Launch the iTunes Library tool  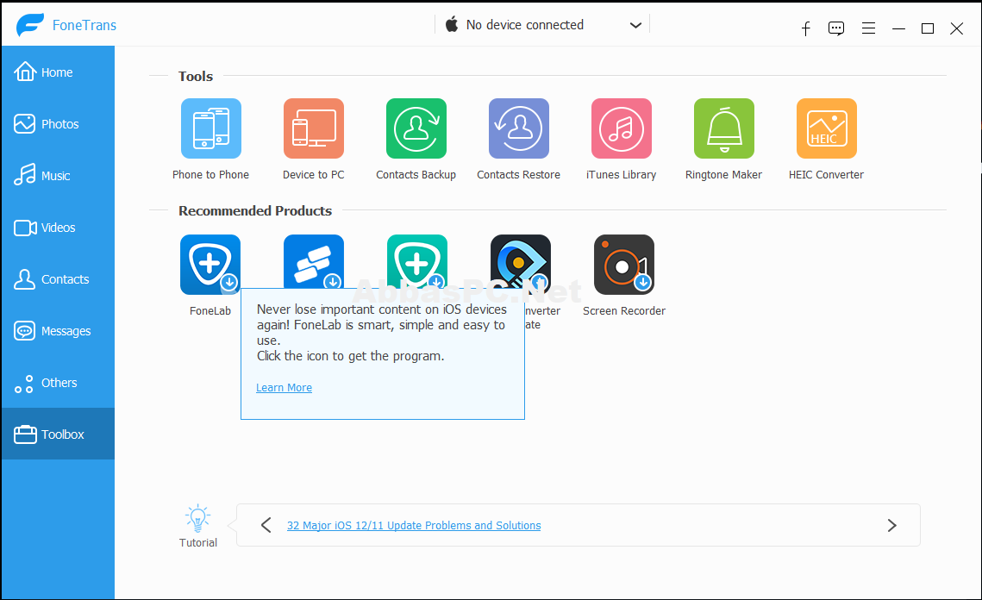[622, 128]
